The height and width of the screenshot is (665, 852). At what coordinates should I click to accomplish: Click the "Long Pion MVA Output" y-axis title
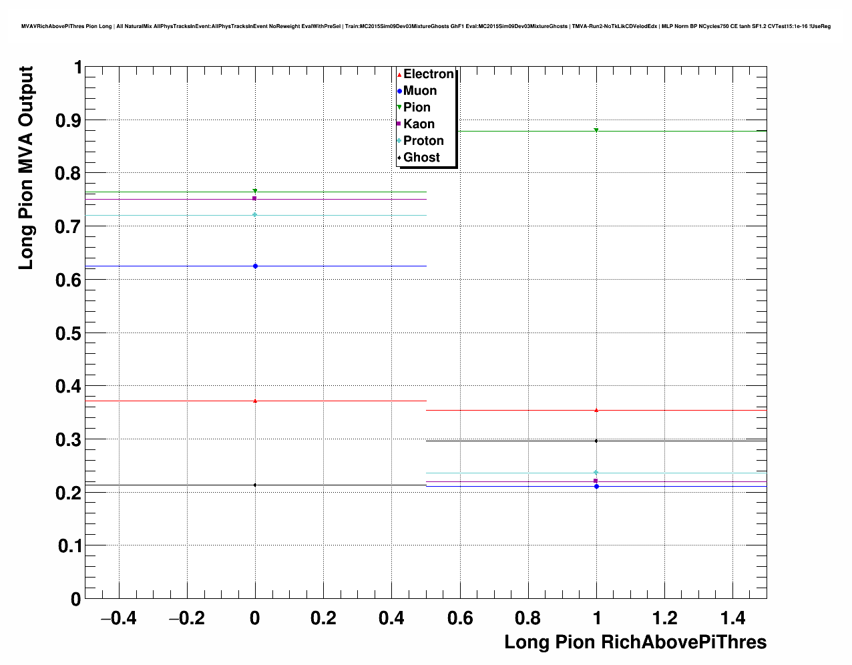click(x=26, y=168)
